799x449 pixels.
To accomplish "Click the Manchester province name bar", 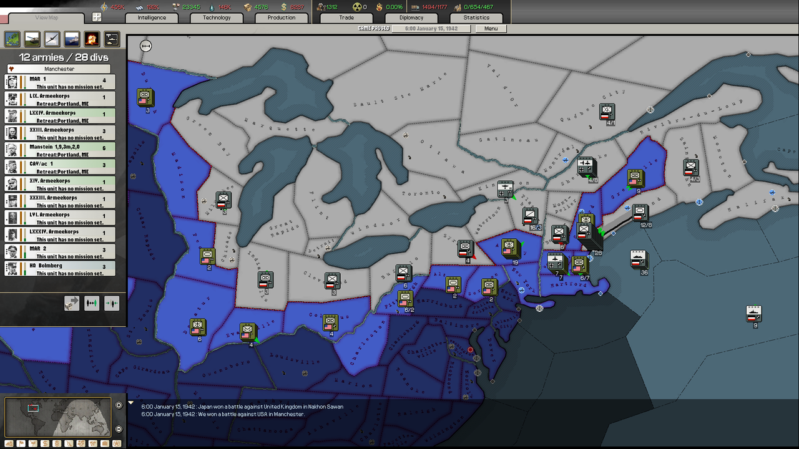I will tap(59, 69).
